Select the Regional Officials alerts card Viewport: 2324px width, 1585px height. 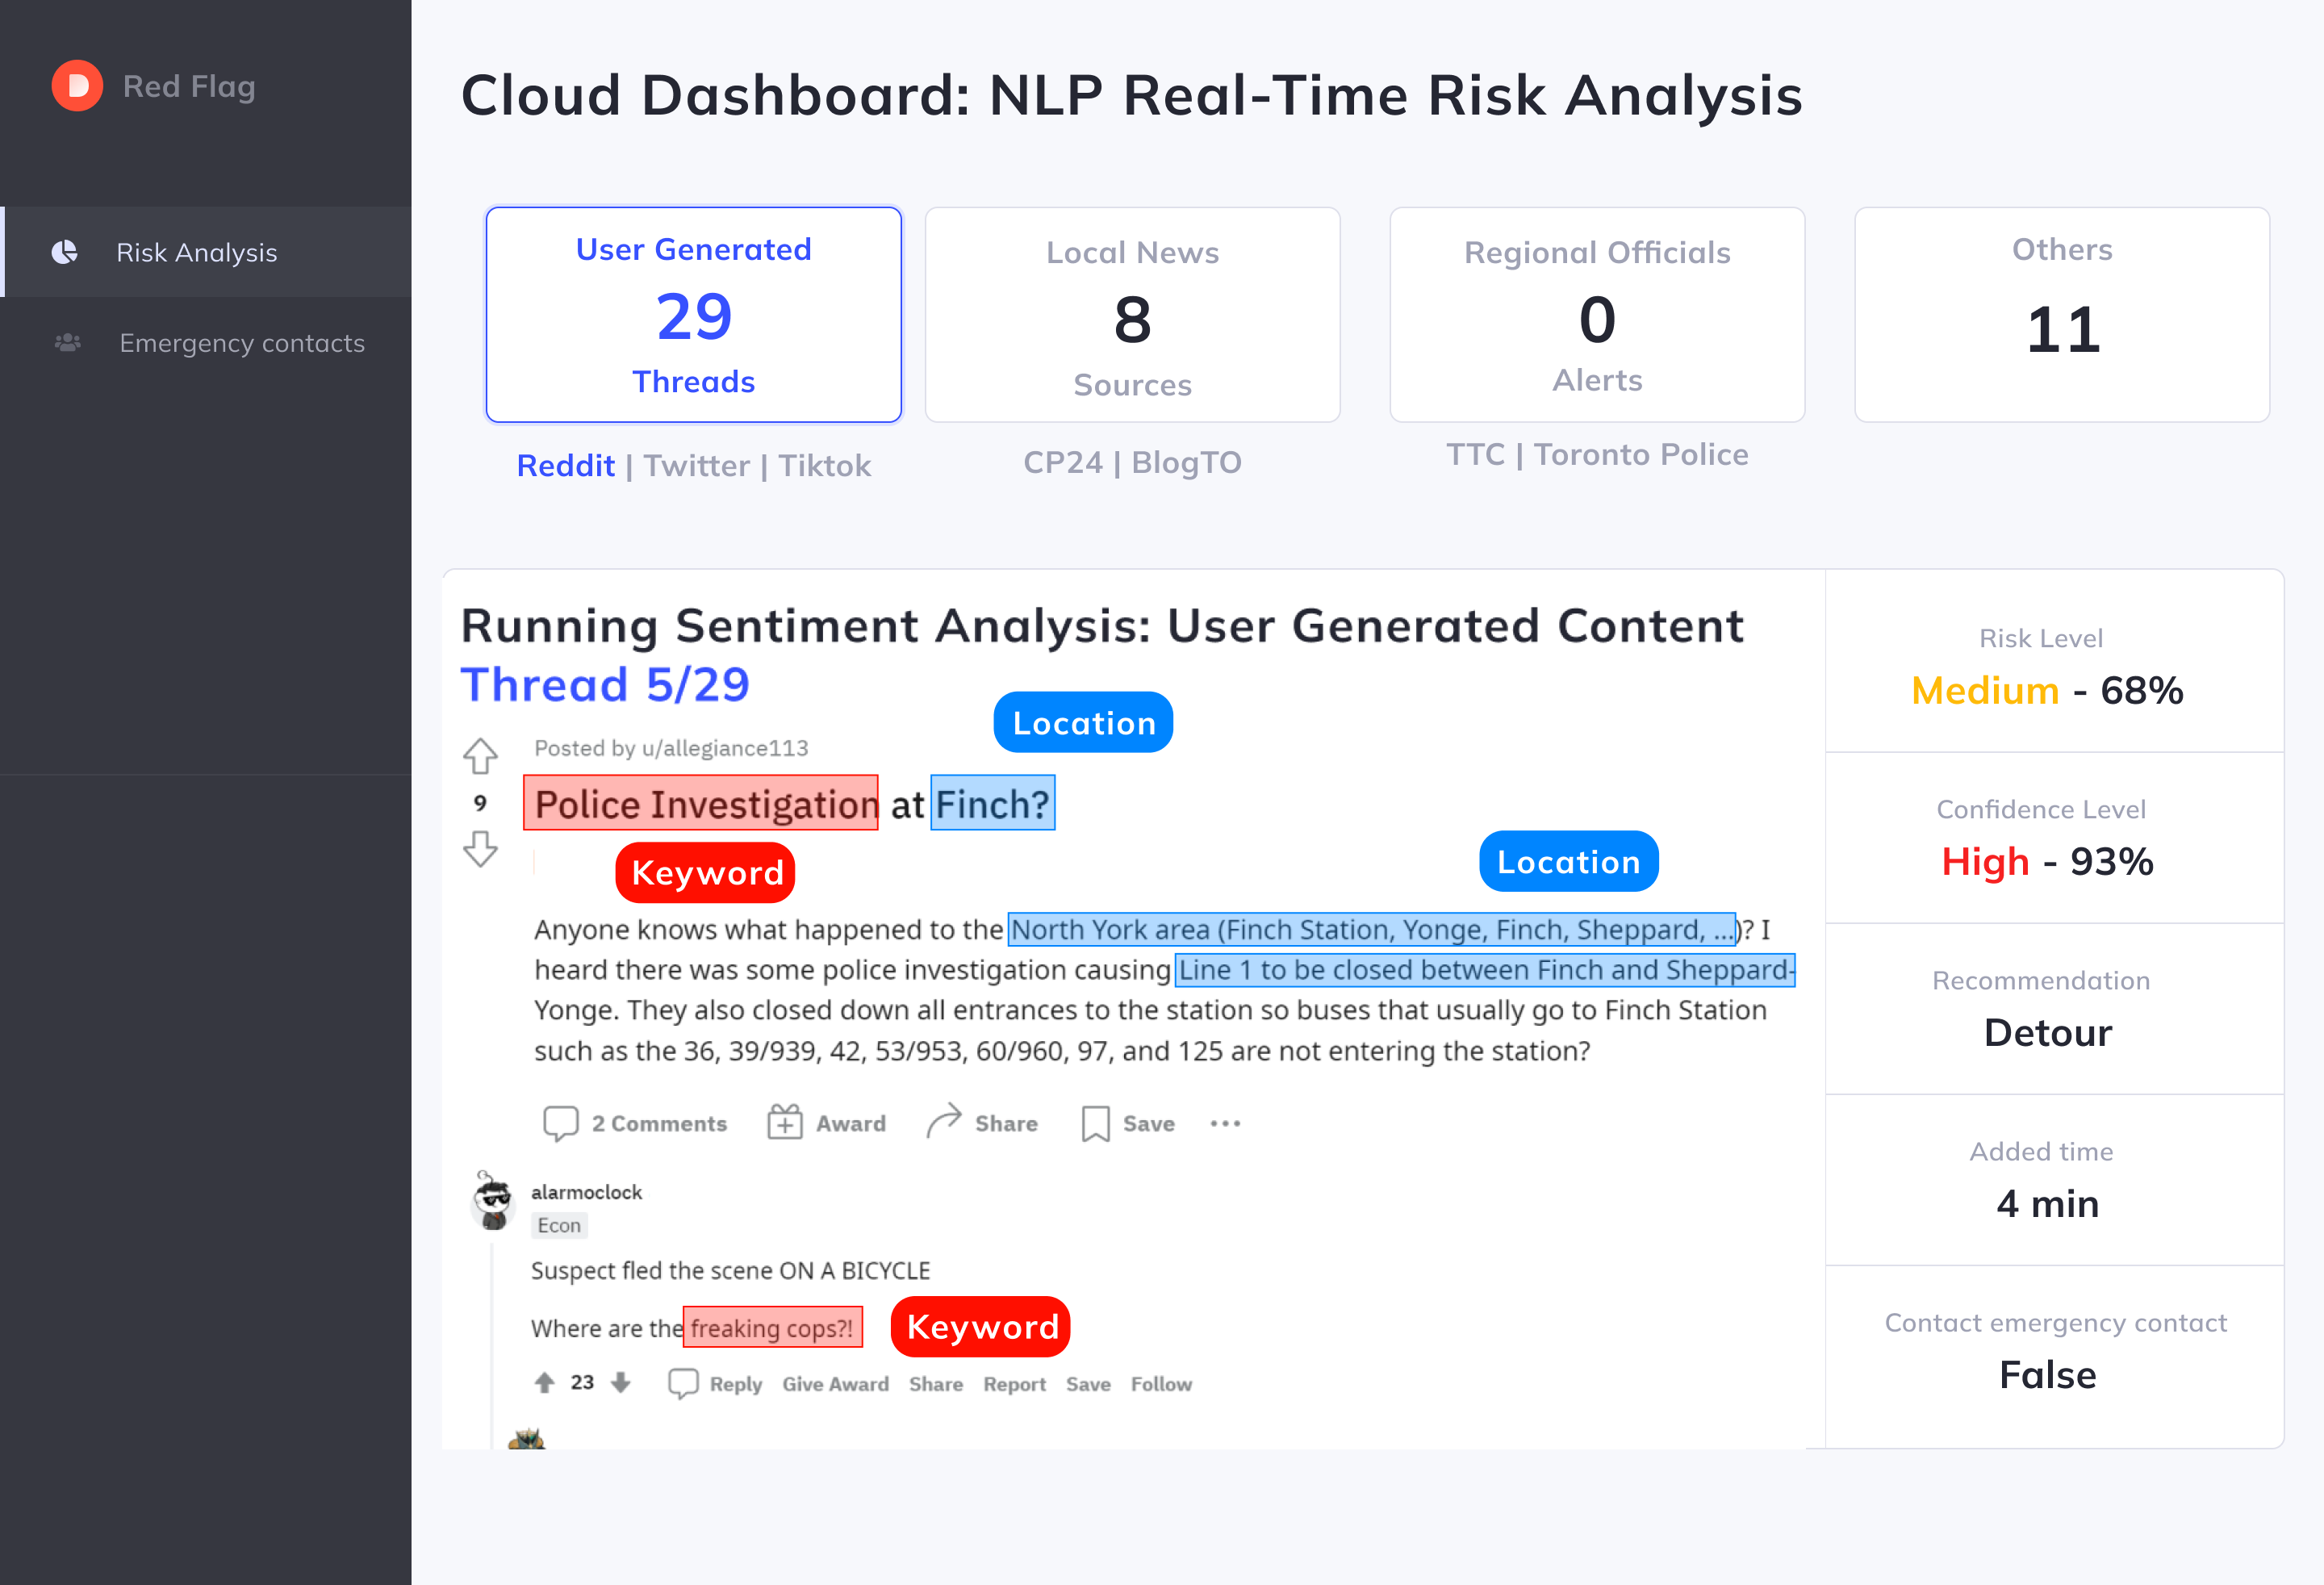click(1597, 315)
